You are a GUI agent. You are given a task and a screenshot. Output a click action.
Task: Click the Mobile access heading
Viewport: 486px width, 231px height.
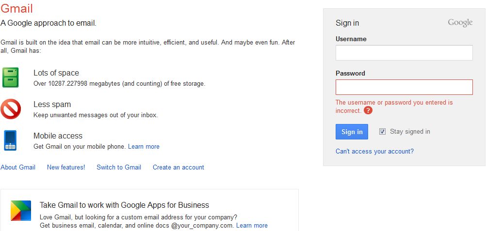point(58,136)
